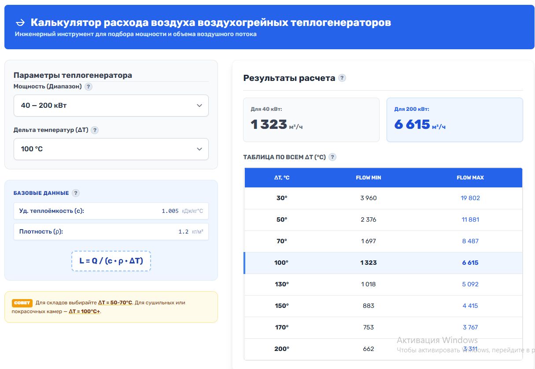Click flow max value 8 487

(x=470, y=241)
